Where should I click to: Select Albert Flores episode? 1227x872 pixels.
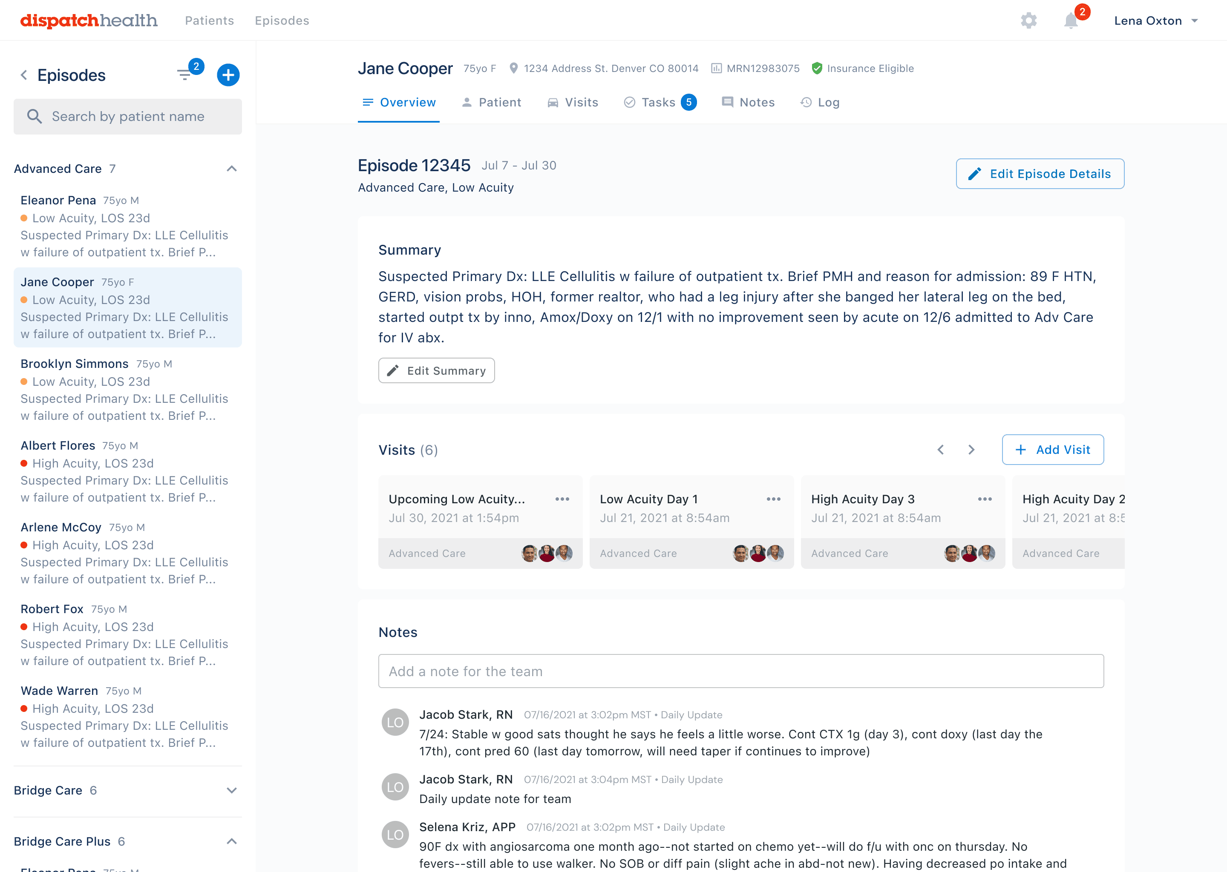[x=128, y=471]
